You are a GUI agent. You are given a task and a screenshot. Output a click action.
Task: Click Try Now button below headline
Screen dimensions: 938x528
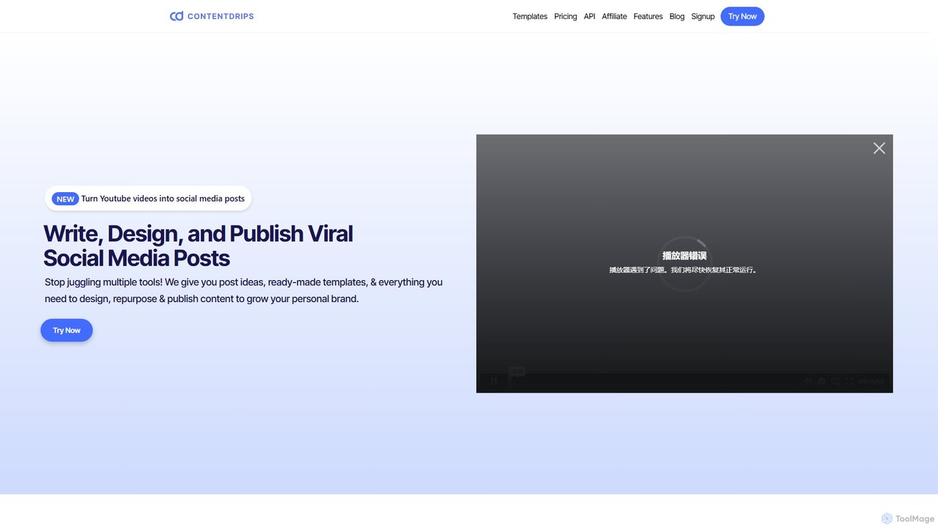[x=67, y=330]
